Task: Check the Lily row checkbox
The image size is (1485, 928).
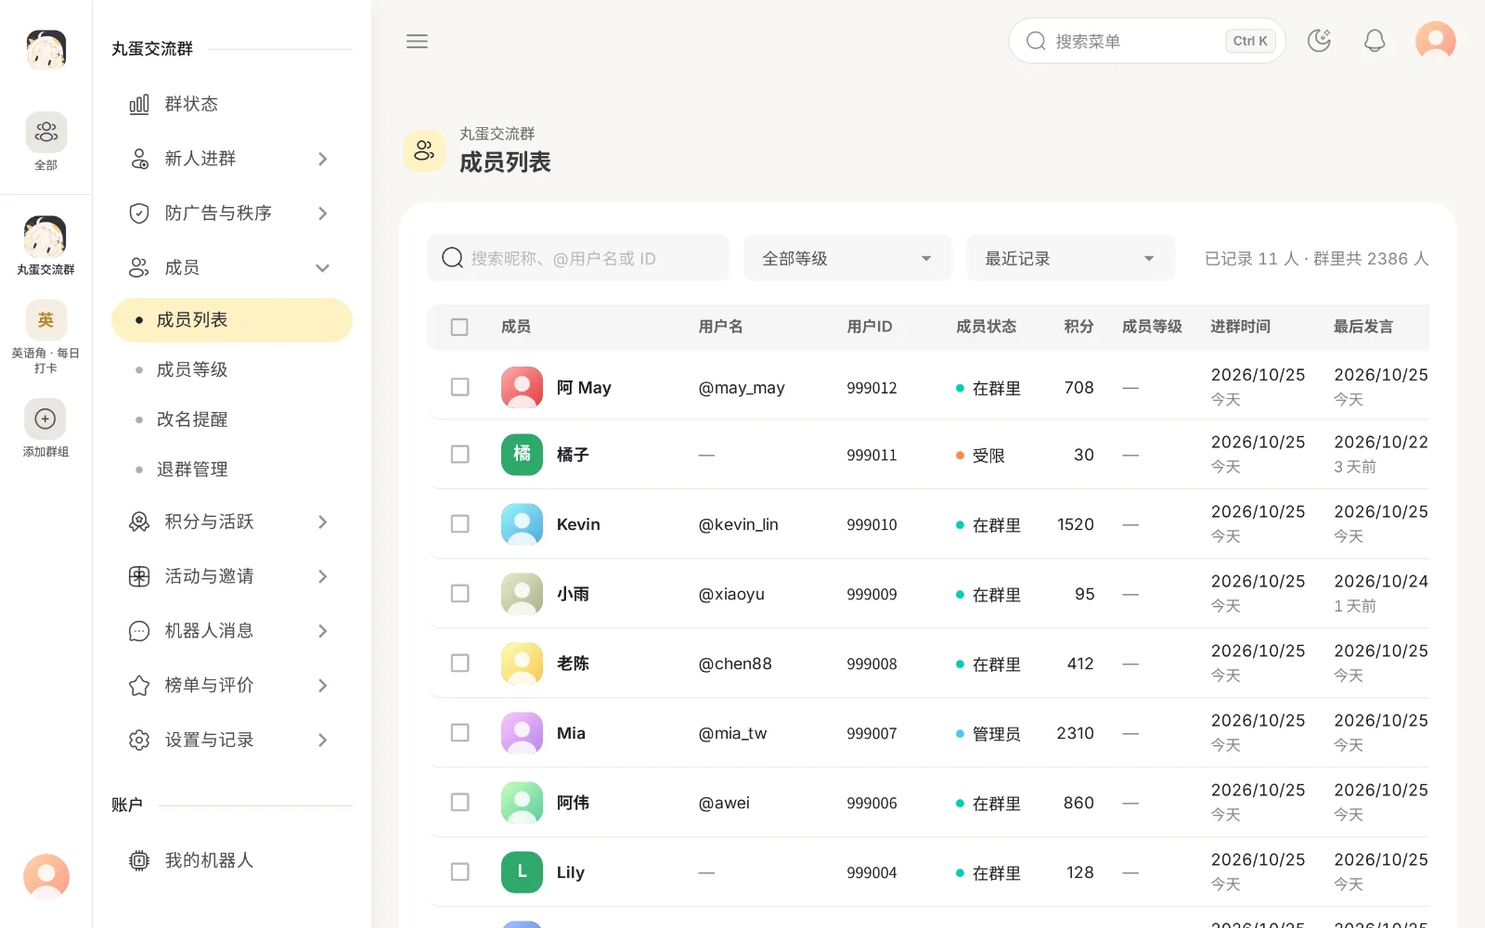Action: 459,872
